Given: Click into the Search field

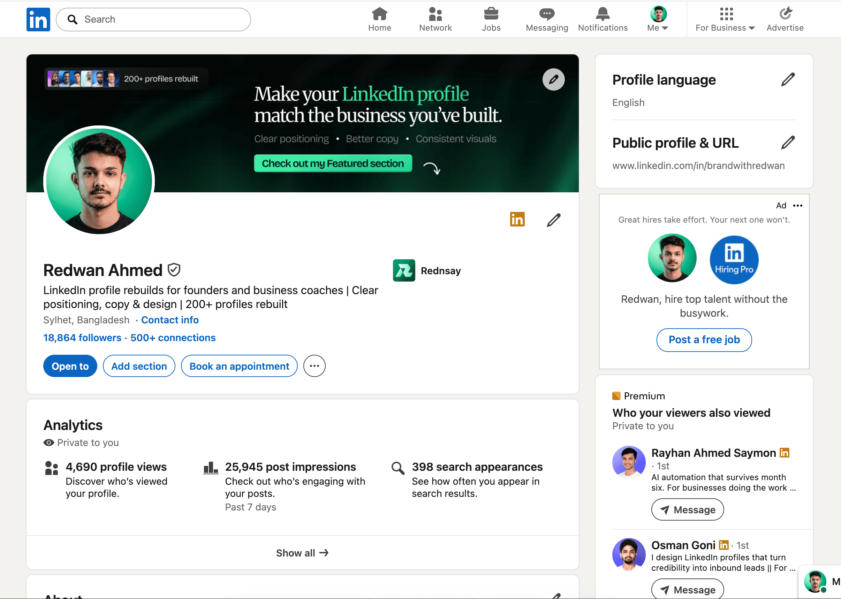Looking at the screenshot, I should (x=153, y=20).
